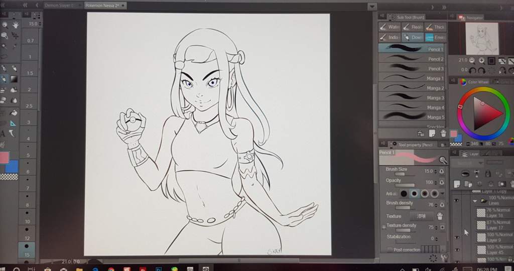Select the Text tool (letter A)

[3, 133]
